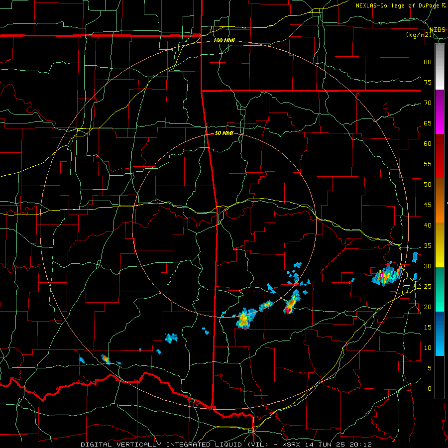
Task: Click the NEXLAB-College of DuPage title text
Action: (x=398, y=5)
